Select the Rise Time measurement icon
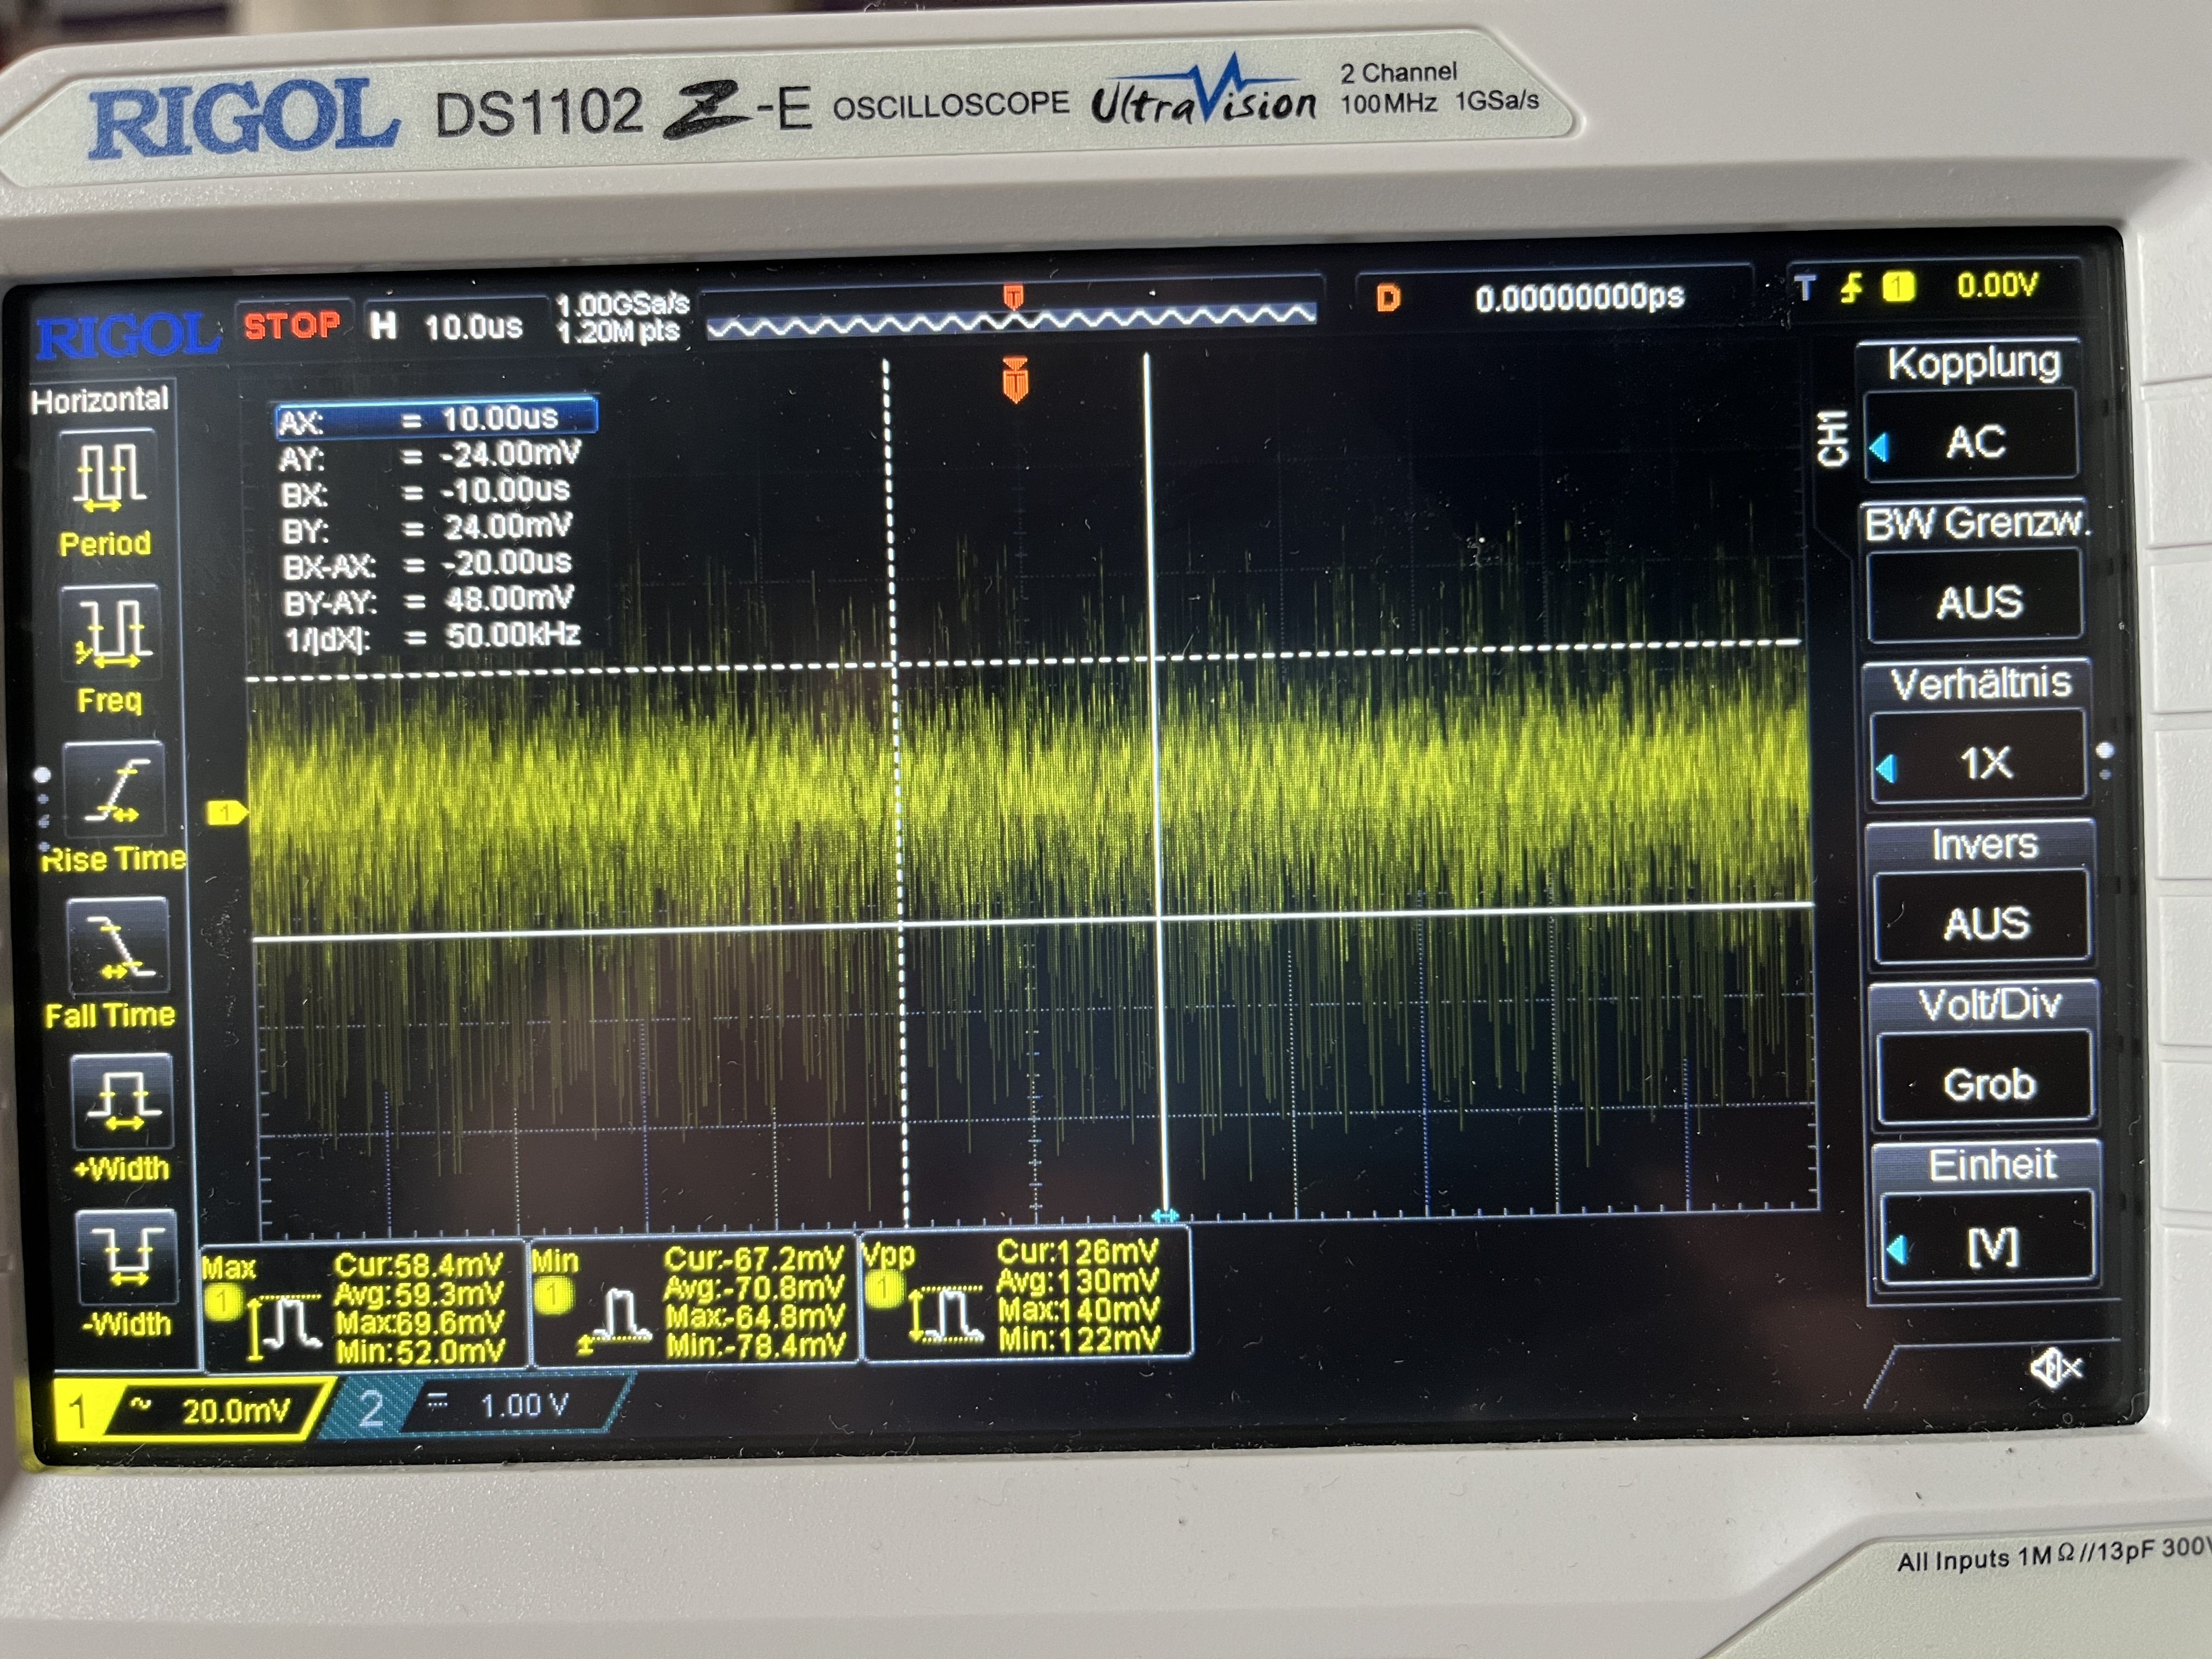The height and width of the screenshot is (1659, 2212). click(x=115, y=790)
